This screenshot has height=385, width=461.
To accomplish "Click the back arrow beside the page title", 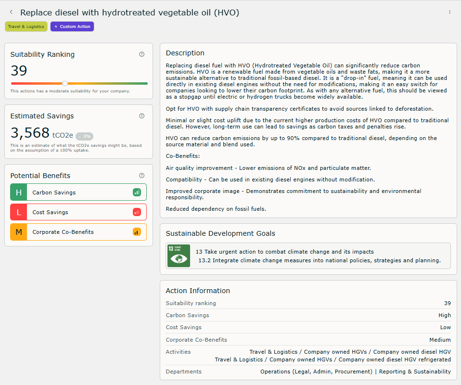I will (x=12, y=12).
